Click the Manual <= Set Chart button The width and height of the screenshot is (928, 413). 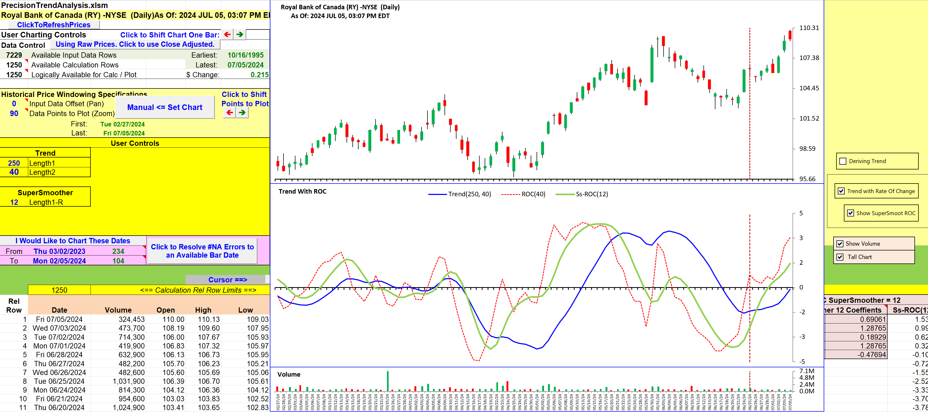click(x=165, y=107)
